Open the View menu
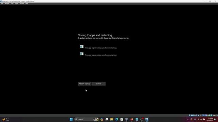Image resolution: width=218 pixels, height=122 pixels. (12, 4)
